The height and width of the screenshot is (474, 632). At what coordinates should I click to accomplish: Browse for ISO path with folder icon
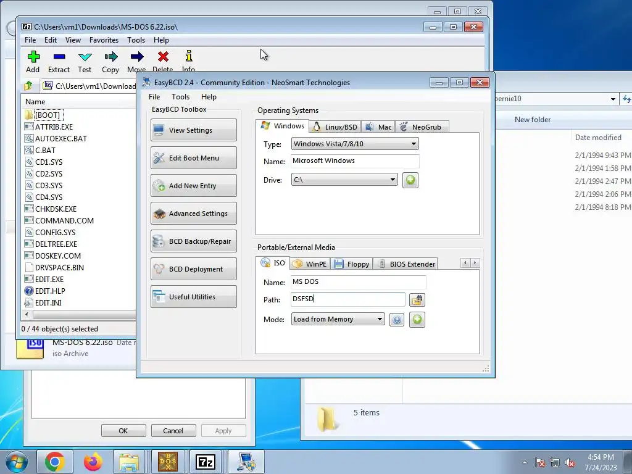[x=417, y=300]
